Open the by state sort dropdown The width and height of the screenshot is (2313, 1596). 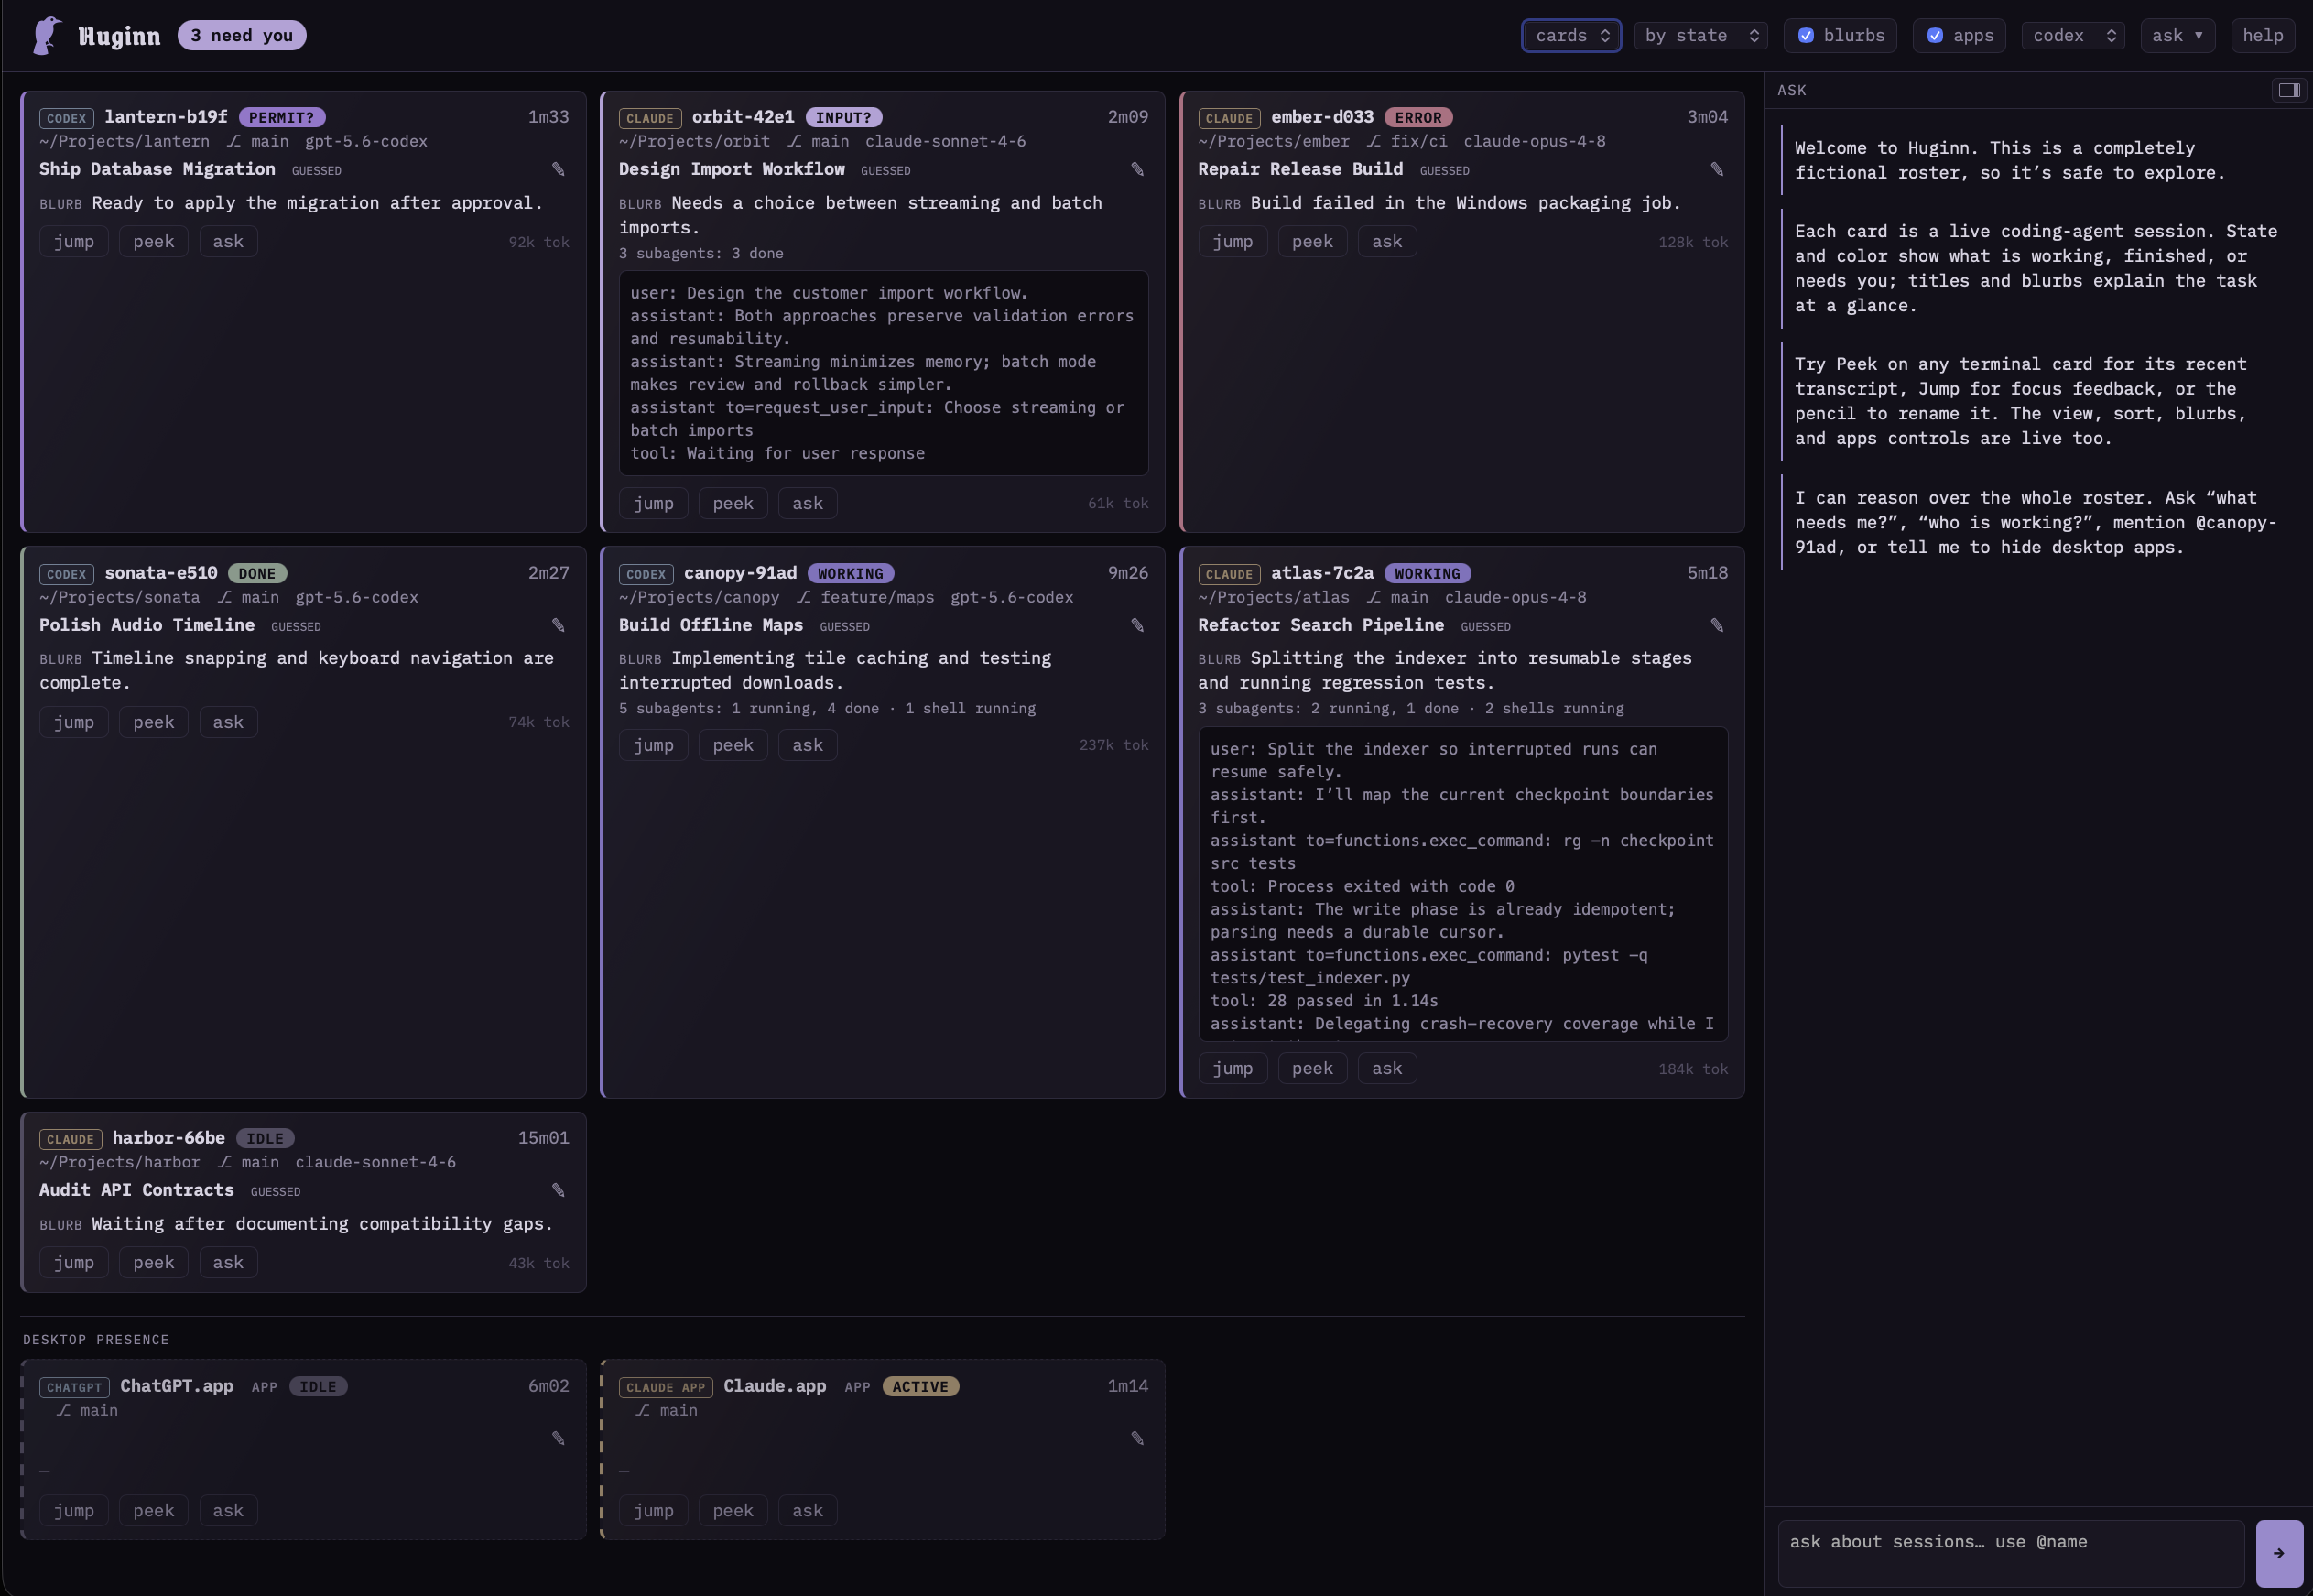click(x=1700, y=36)
